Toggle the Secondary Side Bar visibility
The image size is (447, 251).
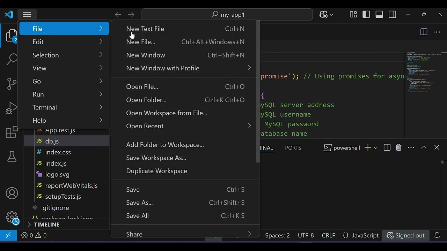pos(392,15)
